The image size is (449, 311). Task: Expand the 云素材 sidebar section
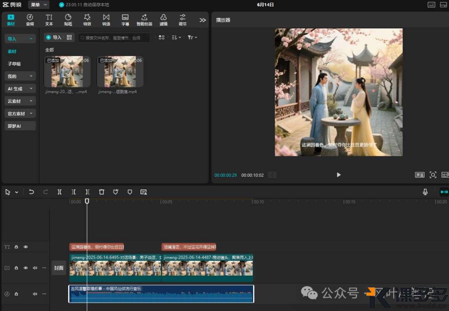click(20, 101)
